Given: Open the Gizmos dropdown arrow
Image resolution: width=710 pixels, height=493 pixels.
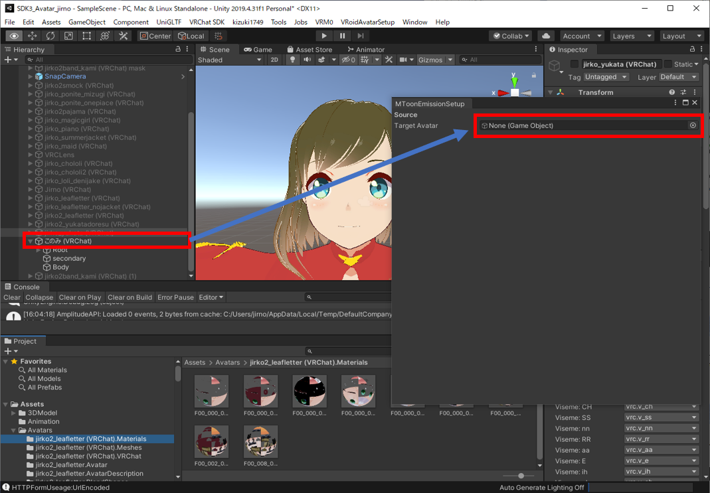Looking at the screenshot, I should (x=450, y=60).
